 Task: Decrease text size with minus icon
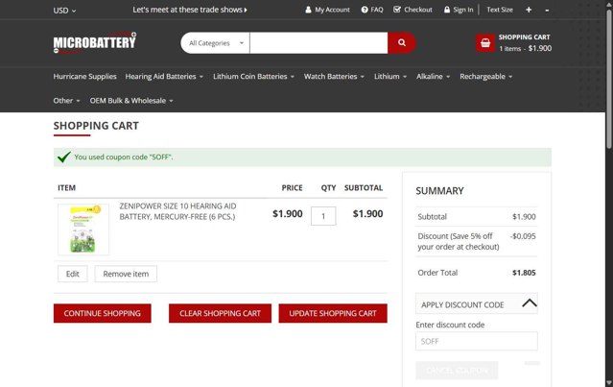(x=547, y=11)
